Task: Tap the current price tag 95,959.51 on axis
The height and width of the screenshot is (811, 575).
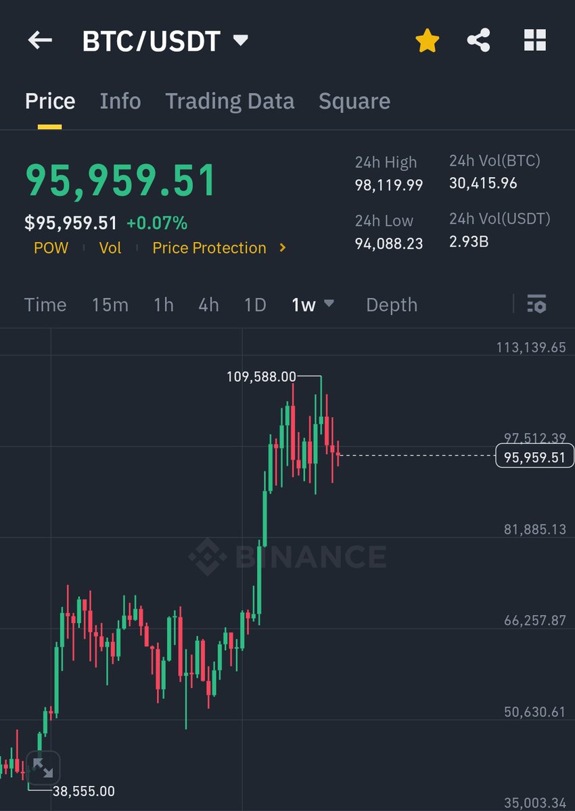Action: [x=534, y=458]
